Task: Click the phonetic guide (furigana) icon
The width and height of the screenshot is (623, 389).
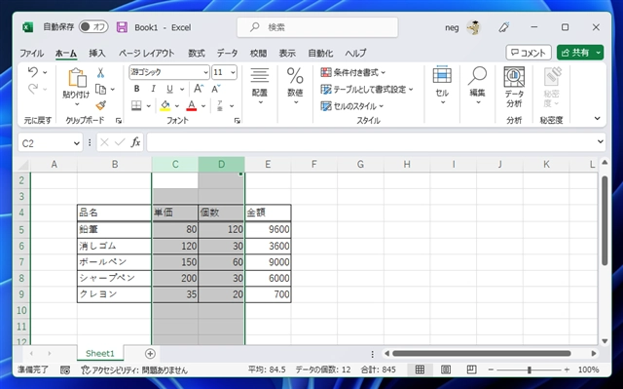Action: pos(220,105)
